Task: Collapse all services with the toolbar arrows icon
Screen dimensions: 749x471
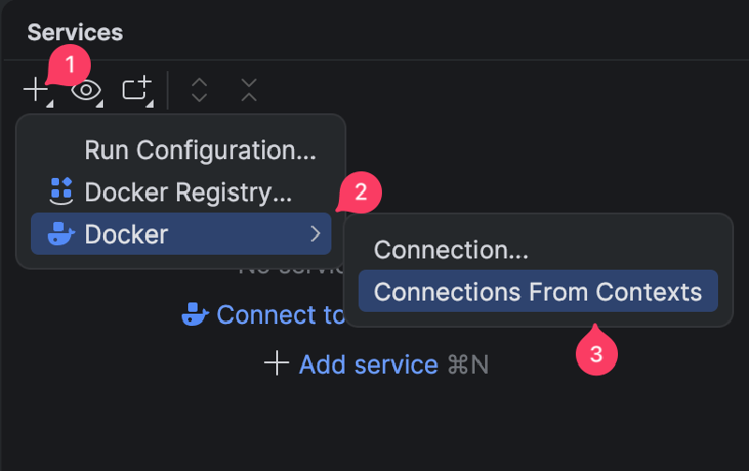Action: pos(248,90)
